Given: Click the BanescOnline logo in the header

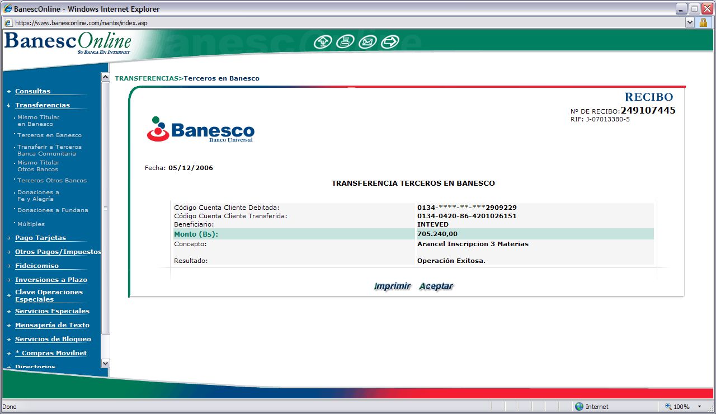Looking at the screenshot, I should pyautogui.click(x=68, y=43).
